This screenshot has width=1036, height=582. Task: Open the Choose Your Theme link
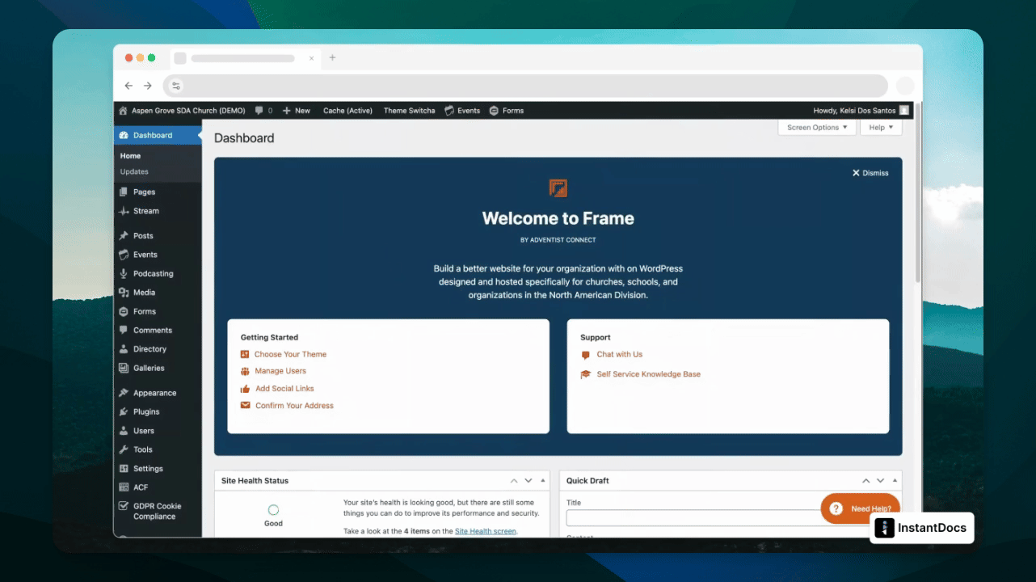pyautogui.click(x=290, y=354)
